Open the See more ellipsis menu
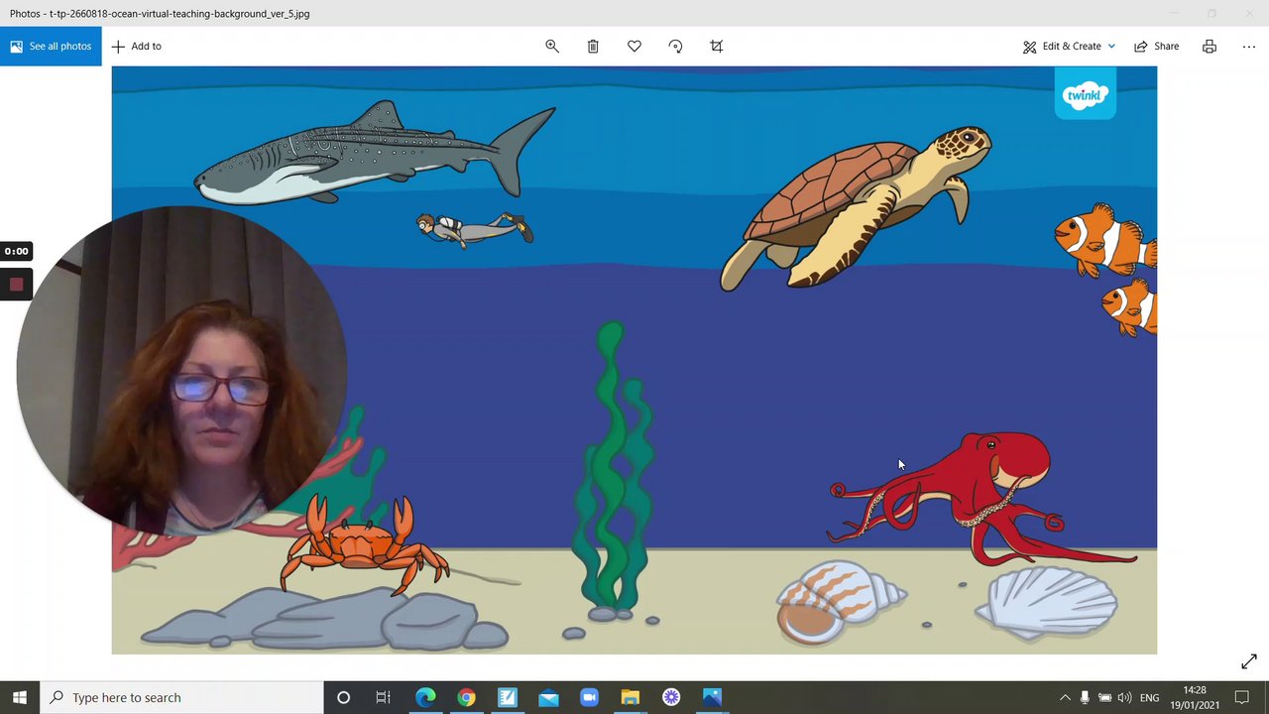 (1249, 47)
